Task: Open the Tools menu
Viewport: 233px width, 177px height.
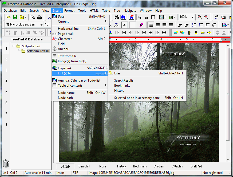Action: pyautogui.click(x=82, y=11)
